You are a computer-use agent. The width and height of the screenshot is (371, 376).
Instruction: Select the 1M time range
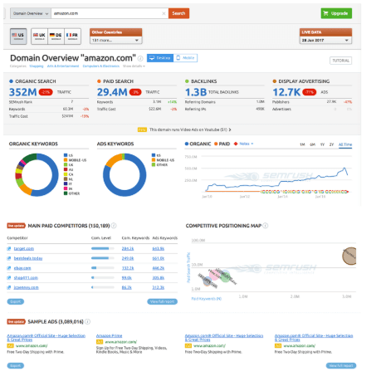click(302, 144)
